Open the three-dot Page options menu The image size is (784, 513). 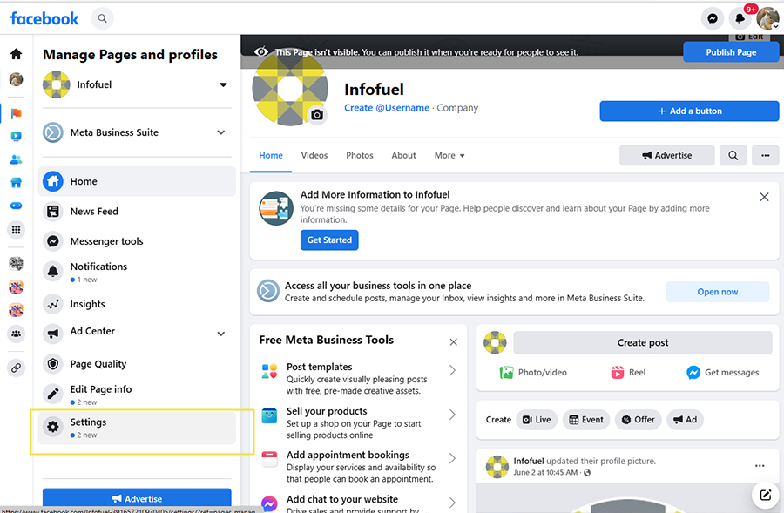click(x=765, y=155)
